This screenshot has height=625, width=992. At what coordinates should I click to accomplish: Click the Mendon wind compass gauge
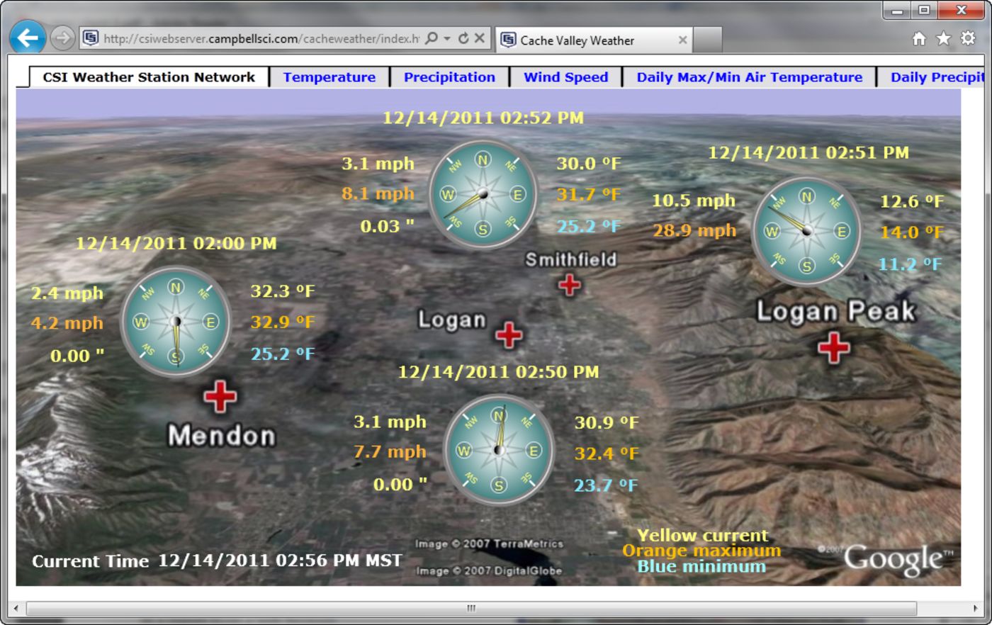pos(176,322)
